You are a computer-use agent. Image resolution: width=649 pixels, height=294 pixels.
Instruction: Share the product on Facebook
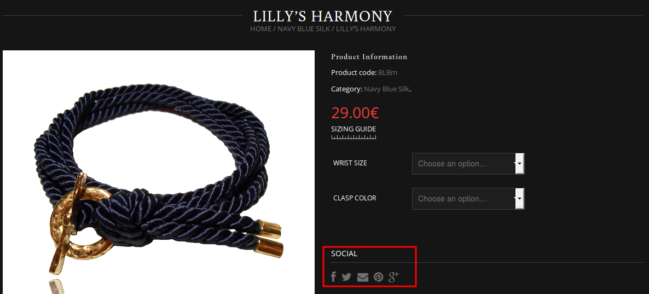[x=334, y=276]
